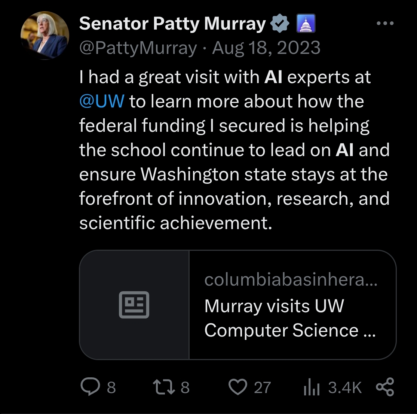Follow the @UW mention link
The image size is (417, 414).
(102, 101)
